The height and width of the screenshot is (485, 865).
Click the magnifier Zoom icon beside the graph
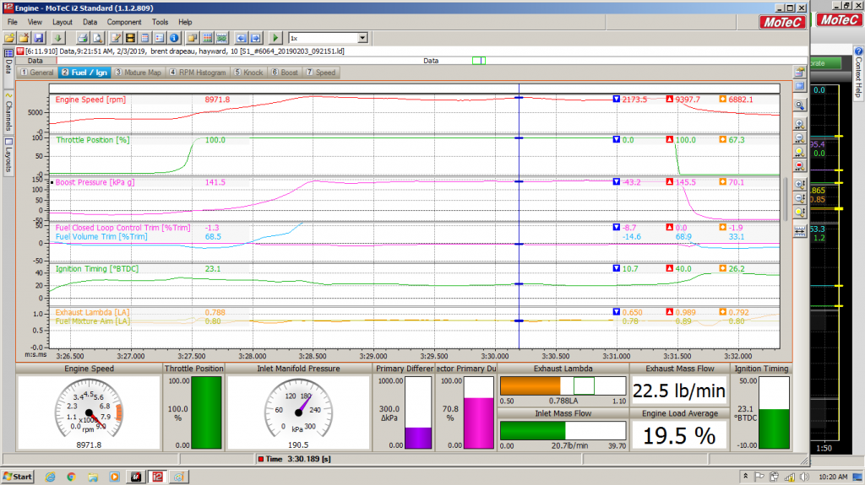(799, 105)
